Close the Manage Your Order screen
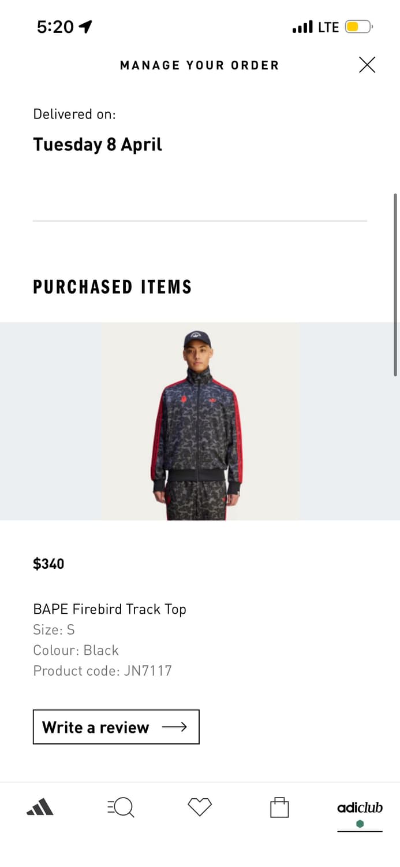The image size is (400, 867). (367, 65)
